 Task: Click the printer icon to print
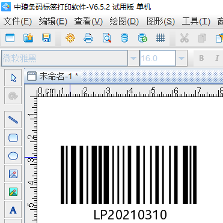pyautogui.click(x=88, y=38)
